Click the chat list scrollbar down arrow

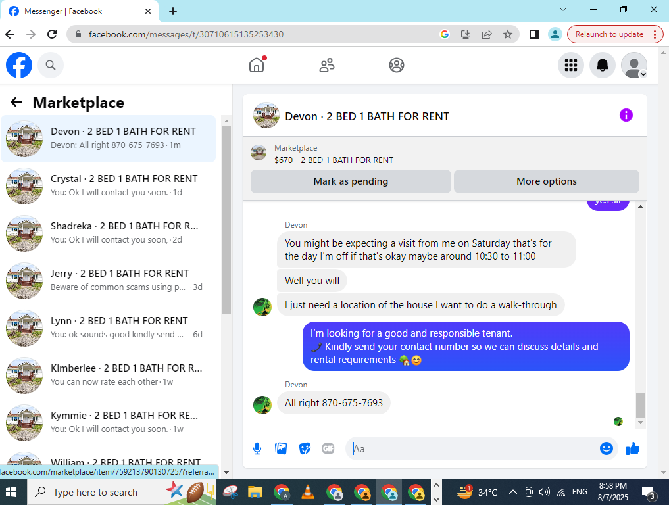[226, 473]
